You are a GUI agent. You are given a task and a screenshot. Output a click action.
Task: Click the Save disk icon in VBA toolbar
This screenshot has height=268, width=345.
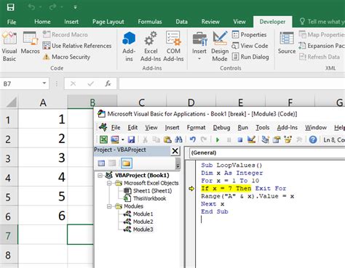[x=131, y=139]
